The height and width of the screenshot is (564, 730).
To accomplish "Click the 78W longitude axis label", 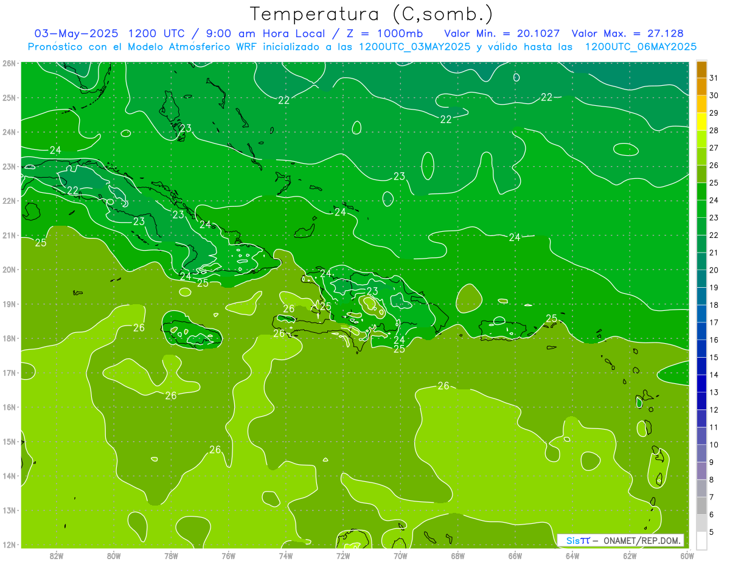I will point(171,555).
